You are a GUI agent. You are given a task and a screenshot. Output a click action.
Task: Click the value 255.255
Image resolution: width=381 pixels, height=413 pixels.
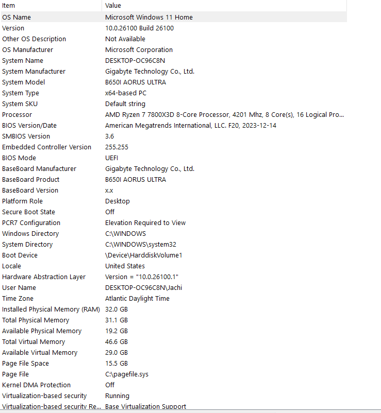pyautogui.click(x=117, y=147)
